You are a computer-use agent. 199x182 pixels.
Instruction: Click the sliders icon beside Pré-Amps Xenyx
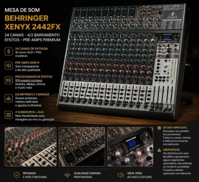tap(9, 66)
